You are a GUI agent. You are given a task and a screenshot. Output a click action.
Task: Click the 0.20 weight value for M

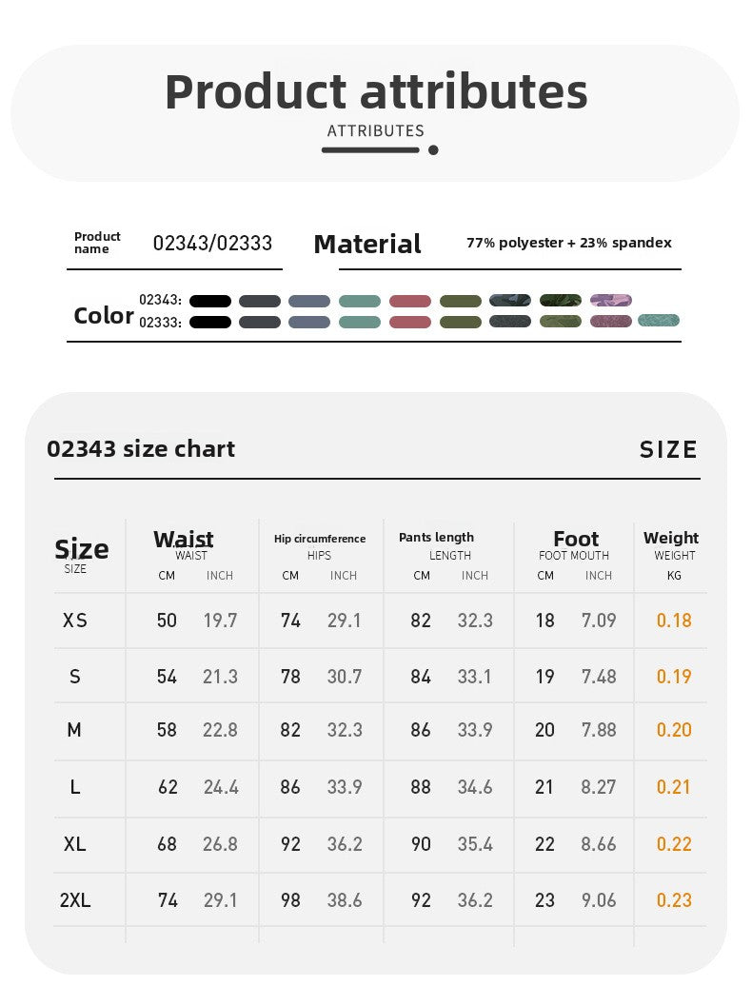click(x=673, y=729)
